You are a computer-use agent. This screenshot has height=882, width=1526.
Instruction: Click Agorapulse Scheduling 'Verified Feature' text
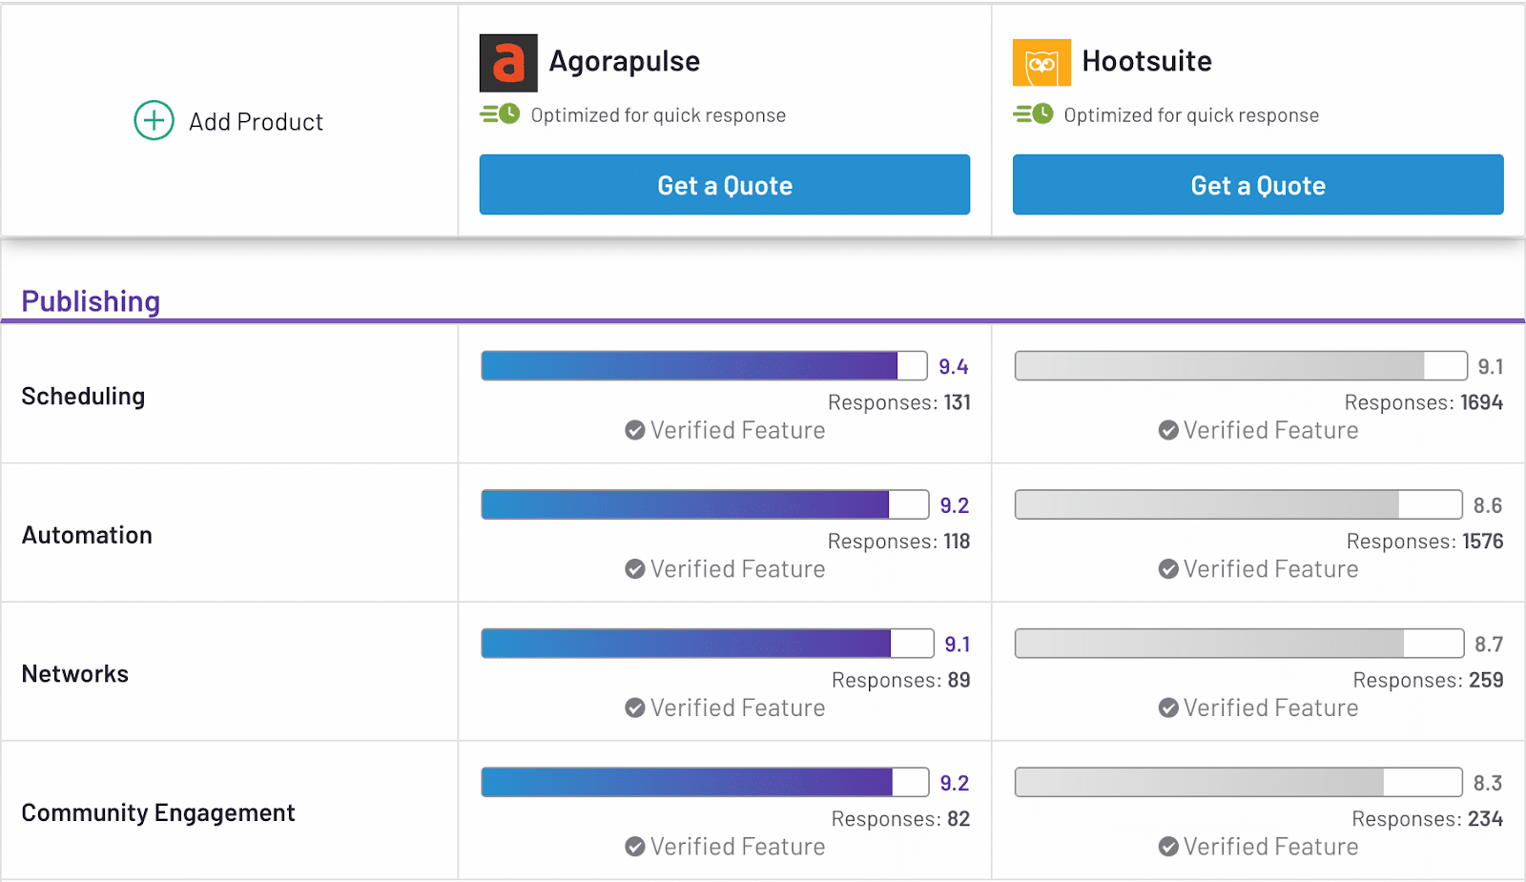click(738, 430)
